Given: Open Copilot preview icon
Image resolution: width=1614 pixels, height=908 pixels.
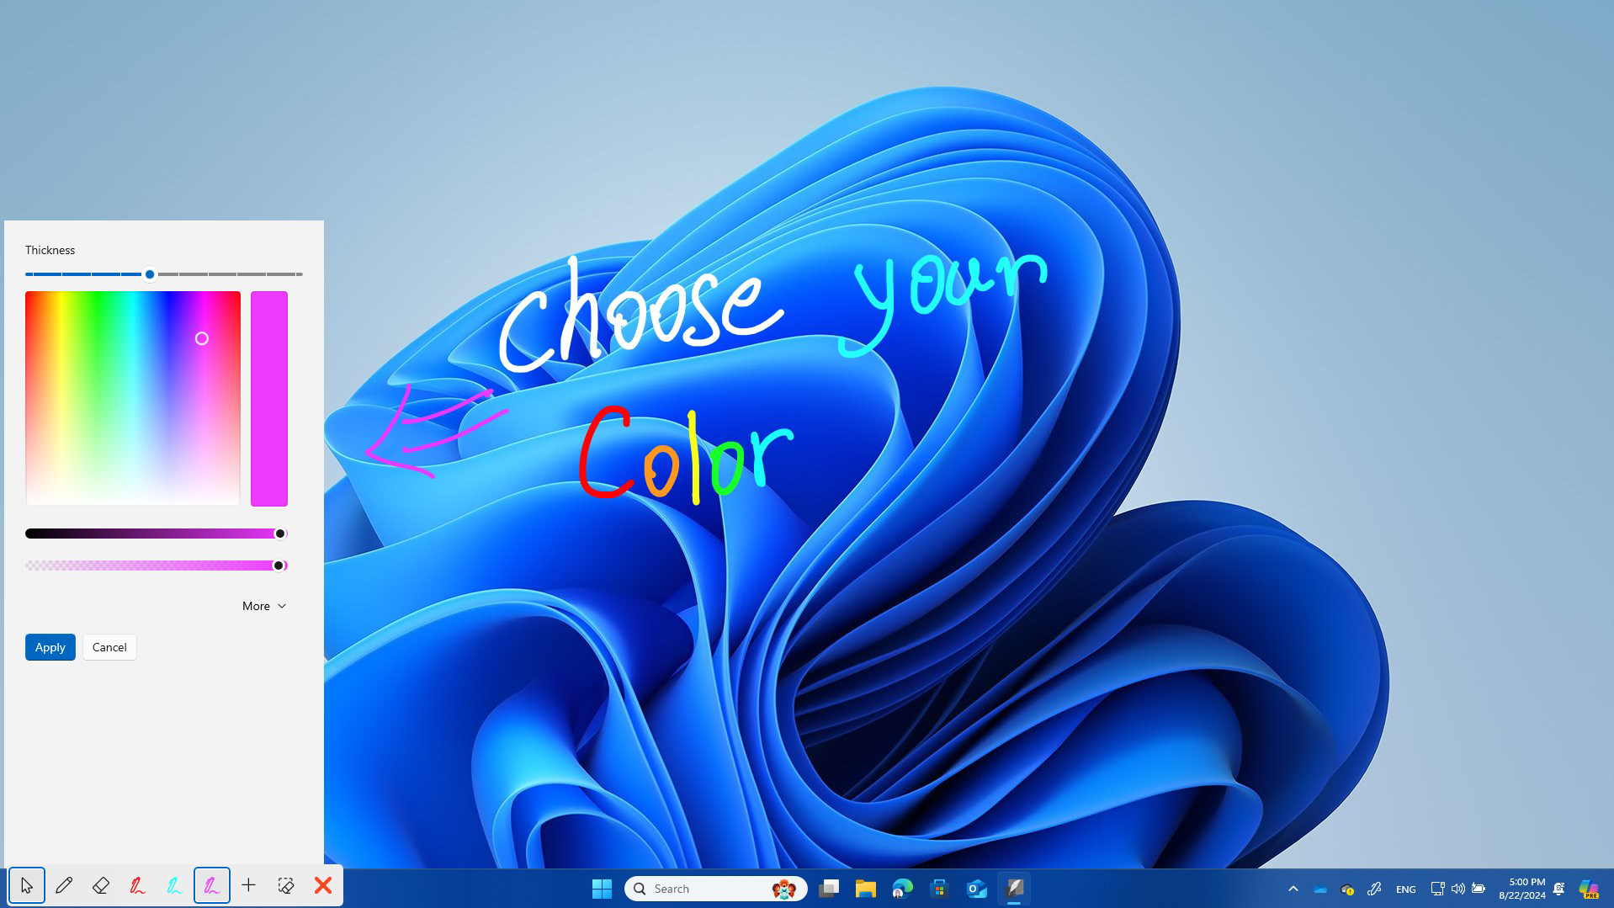Looking at the screenshot, I should coord(1589,889).
